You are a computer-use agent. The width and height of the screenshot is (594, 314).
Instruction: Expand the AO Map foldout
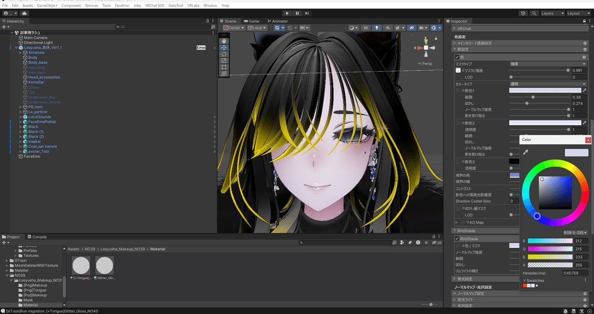pyautogui.click(x=456, y=222)
